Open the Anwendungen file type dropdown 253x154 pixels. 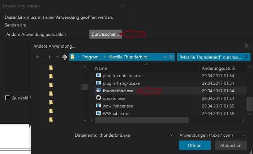213,135
